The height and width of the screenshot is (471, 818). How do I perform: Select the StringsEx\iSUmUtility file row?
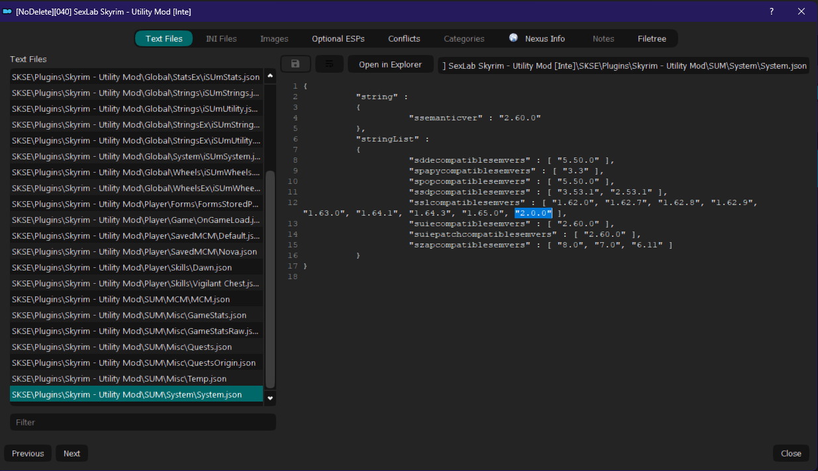pos(136,141)
